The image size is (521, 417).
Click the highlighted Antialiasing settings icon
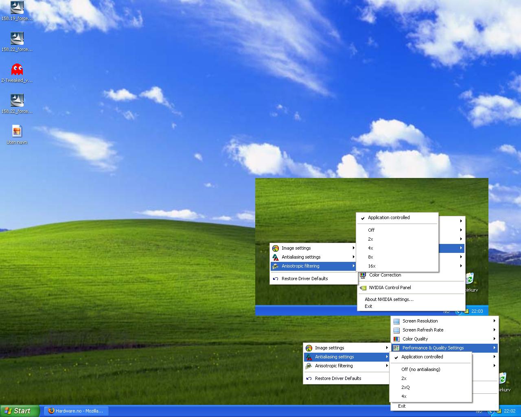point(309,357)
